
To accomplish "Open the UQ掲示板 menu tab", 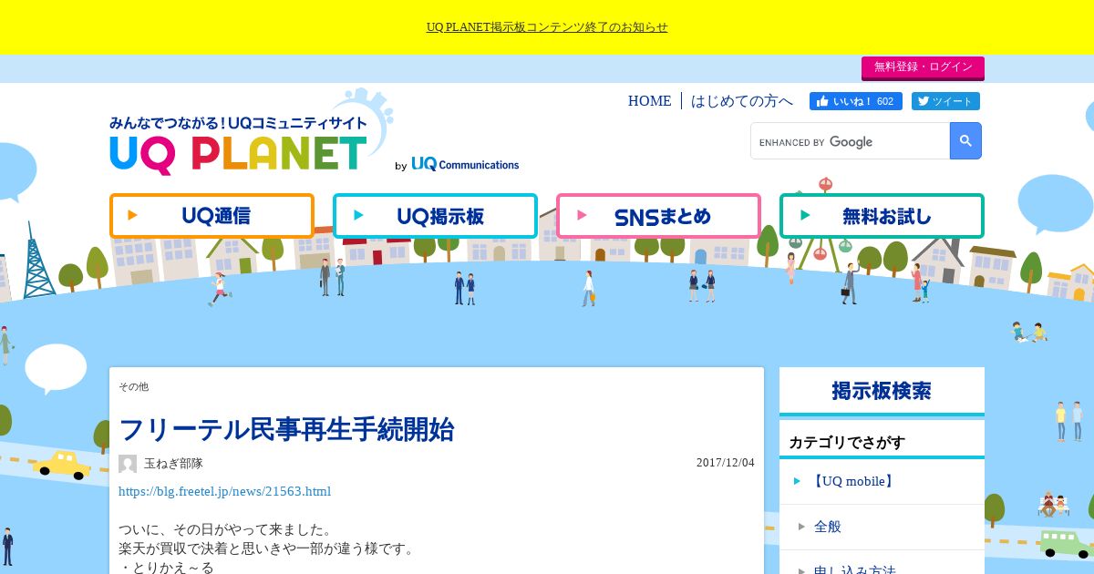I will click(435, 216).
